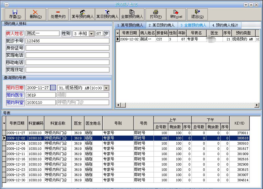The width and height of the screenshot is (263, 189).
Task: Open 某日预约病人 from the toolbar
Action: pyautogui.click(x=107, y=14)
